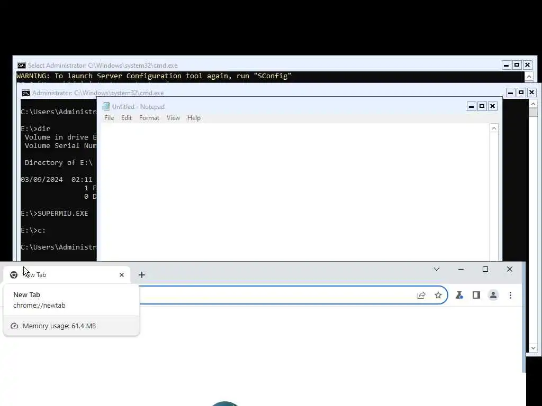542x406 pixels.
Task: Close the Chrome window
Action: click(x=510, y=269)
